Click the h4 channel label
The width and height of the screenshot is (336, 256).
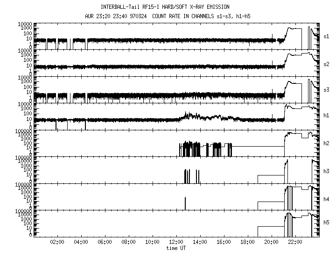point(327,199)
